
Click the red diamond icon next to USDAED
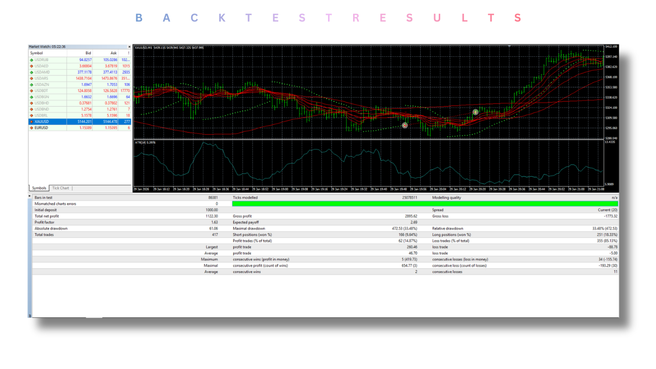32,66
